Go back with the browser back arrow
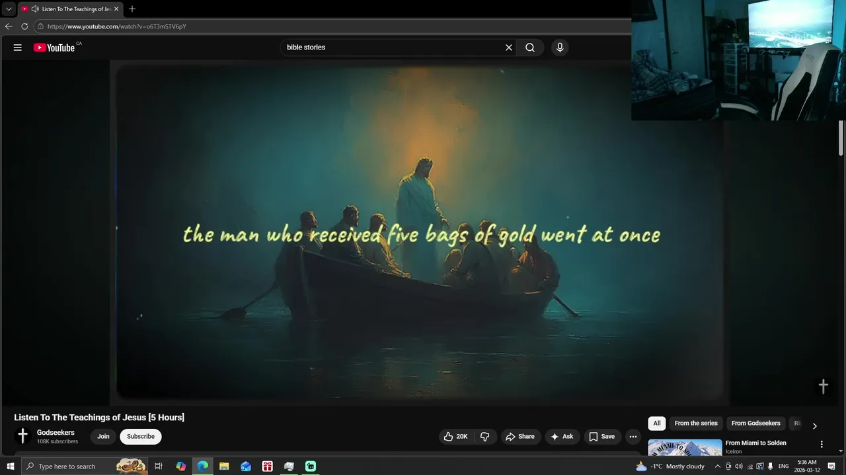This screenshot has height=475, width=846. [9, 26]
